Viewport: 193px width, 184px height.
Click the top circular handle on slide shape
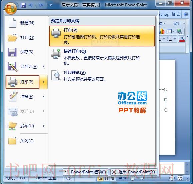tap(166, 89)
